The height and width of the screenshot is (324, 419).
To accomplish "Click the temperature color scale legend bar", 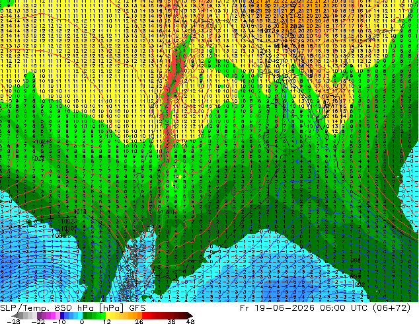I will 102,315.
